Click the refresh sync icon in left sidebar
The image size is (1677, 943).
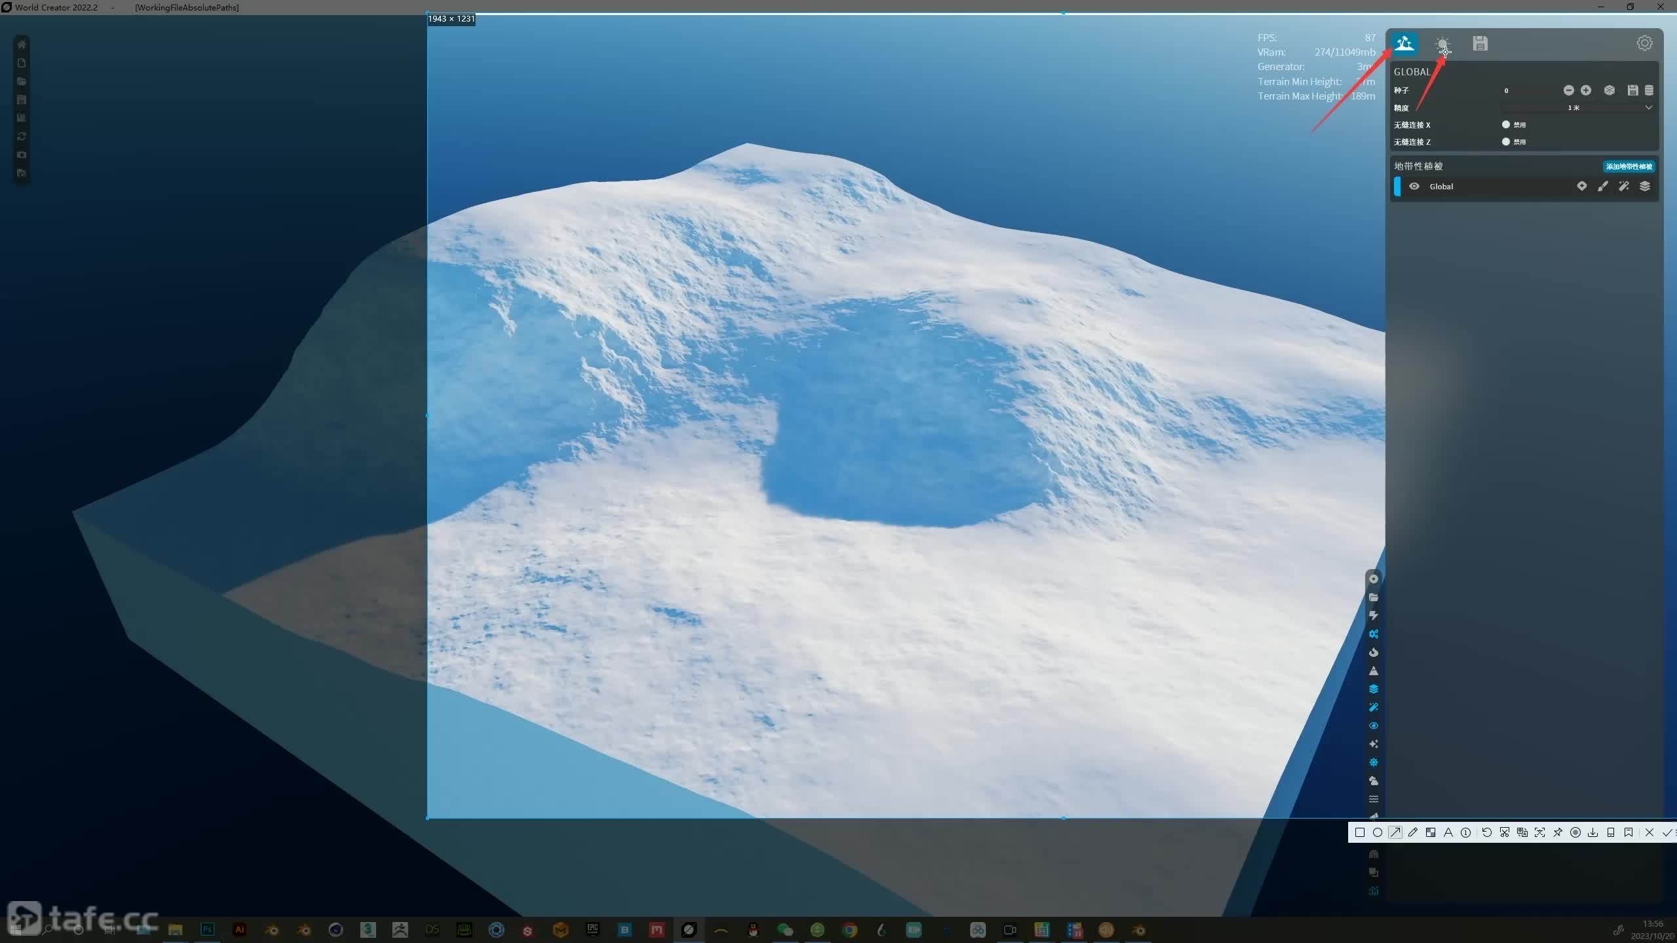point(22,136)
